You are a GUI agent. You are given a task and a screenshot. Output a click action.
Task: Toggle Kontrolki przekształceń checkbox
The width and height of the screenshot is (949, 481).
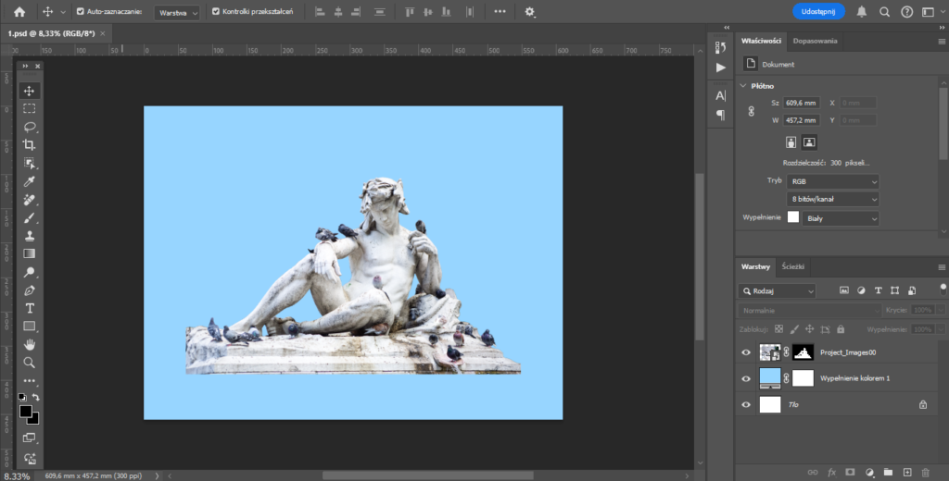[216, 11]
